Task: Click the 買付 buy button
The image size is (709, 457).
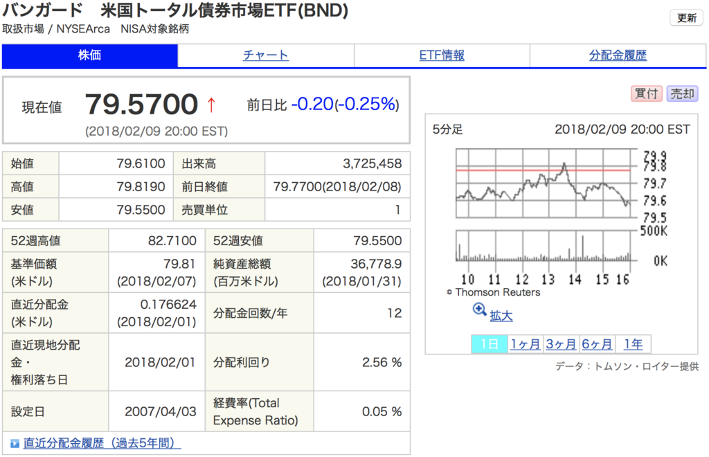Action: coord(646,93)
